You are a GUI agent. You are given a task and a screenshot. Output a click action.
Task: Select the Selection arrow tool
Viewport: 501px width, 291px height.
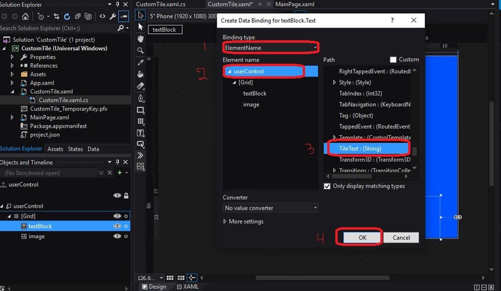point(140,15)
